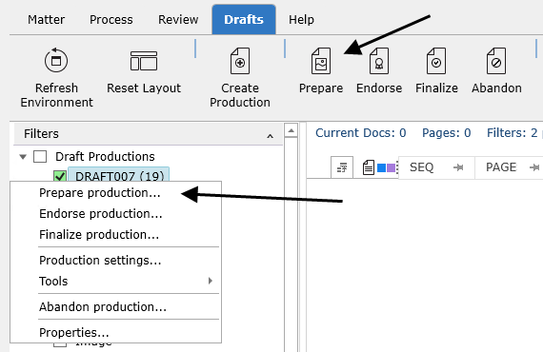Click the Endorse toolbar icon
This screenshot has height=352, width=543.
(379, 61)
